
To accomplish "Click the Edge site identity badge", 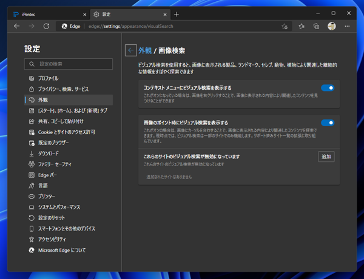I will click(x=71, y=26).
